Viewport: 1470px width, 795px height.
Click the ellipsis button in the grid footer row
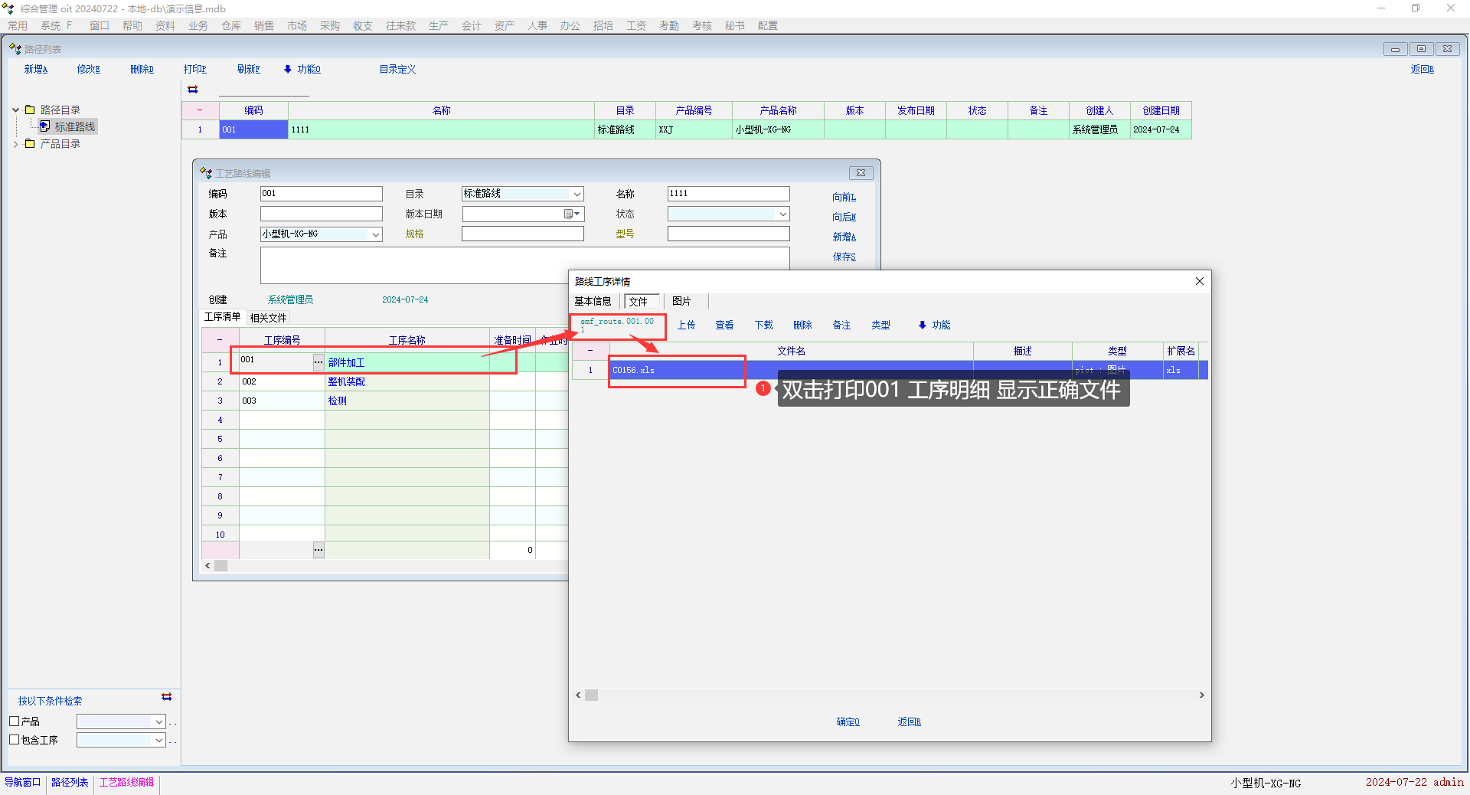pos(318,550)
